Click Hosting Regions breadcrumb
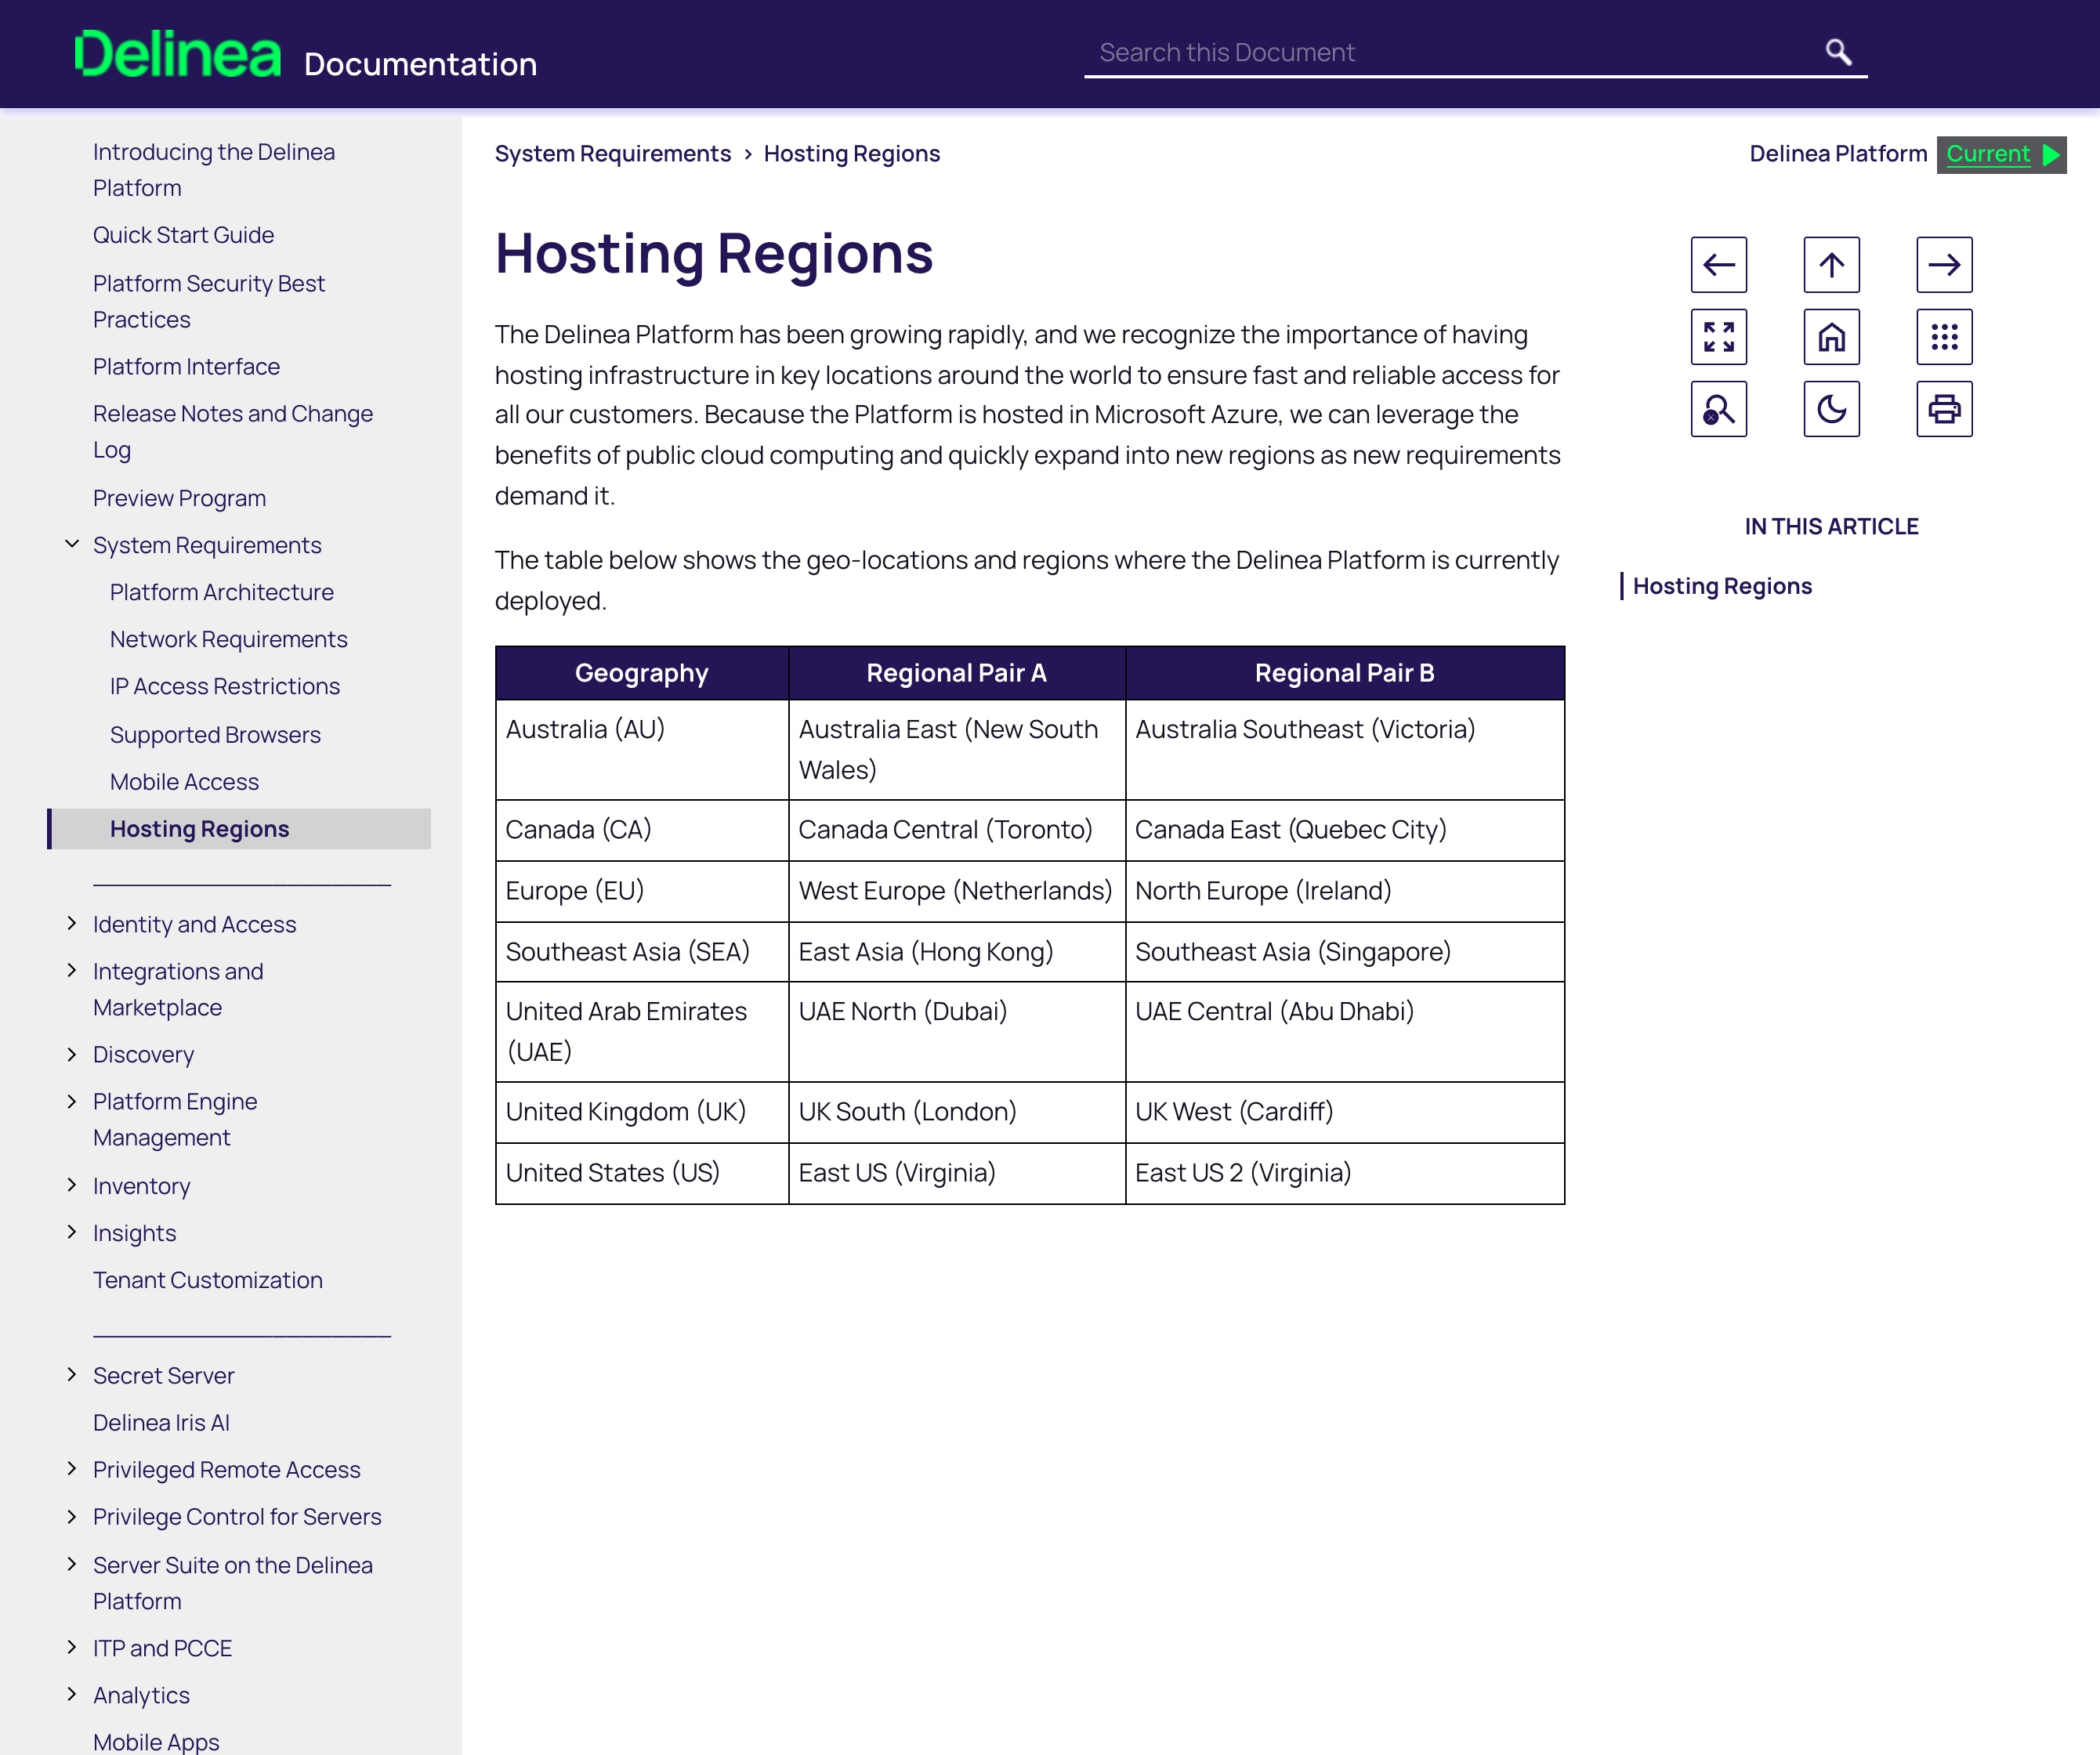Viewport: 2100px width, 1755px height. point(852,154)
